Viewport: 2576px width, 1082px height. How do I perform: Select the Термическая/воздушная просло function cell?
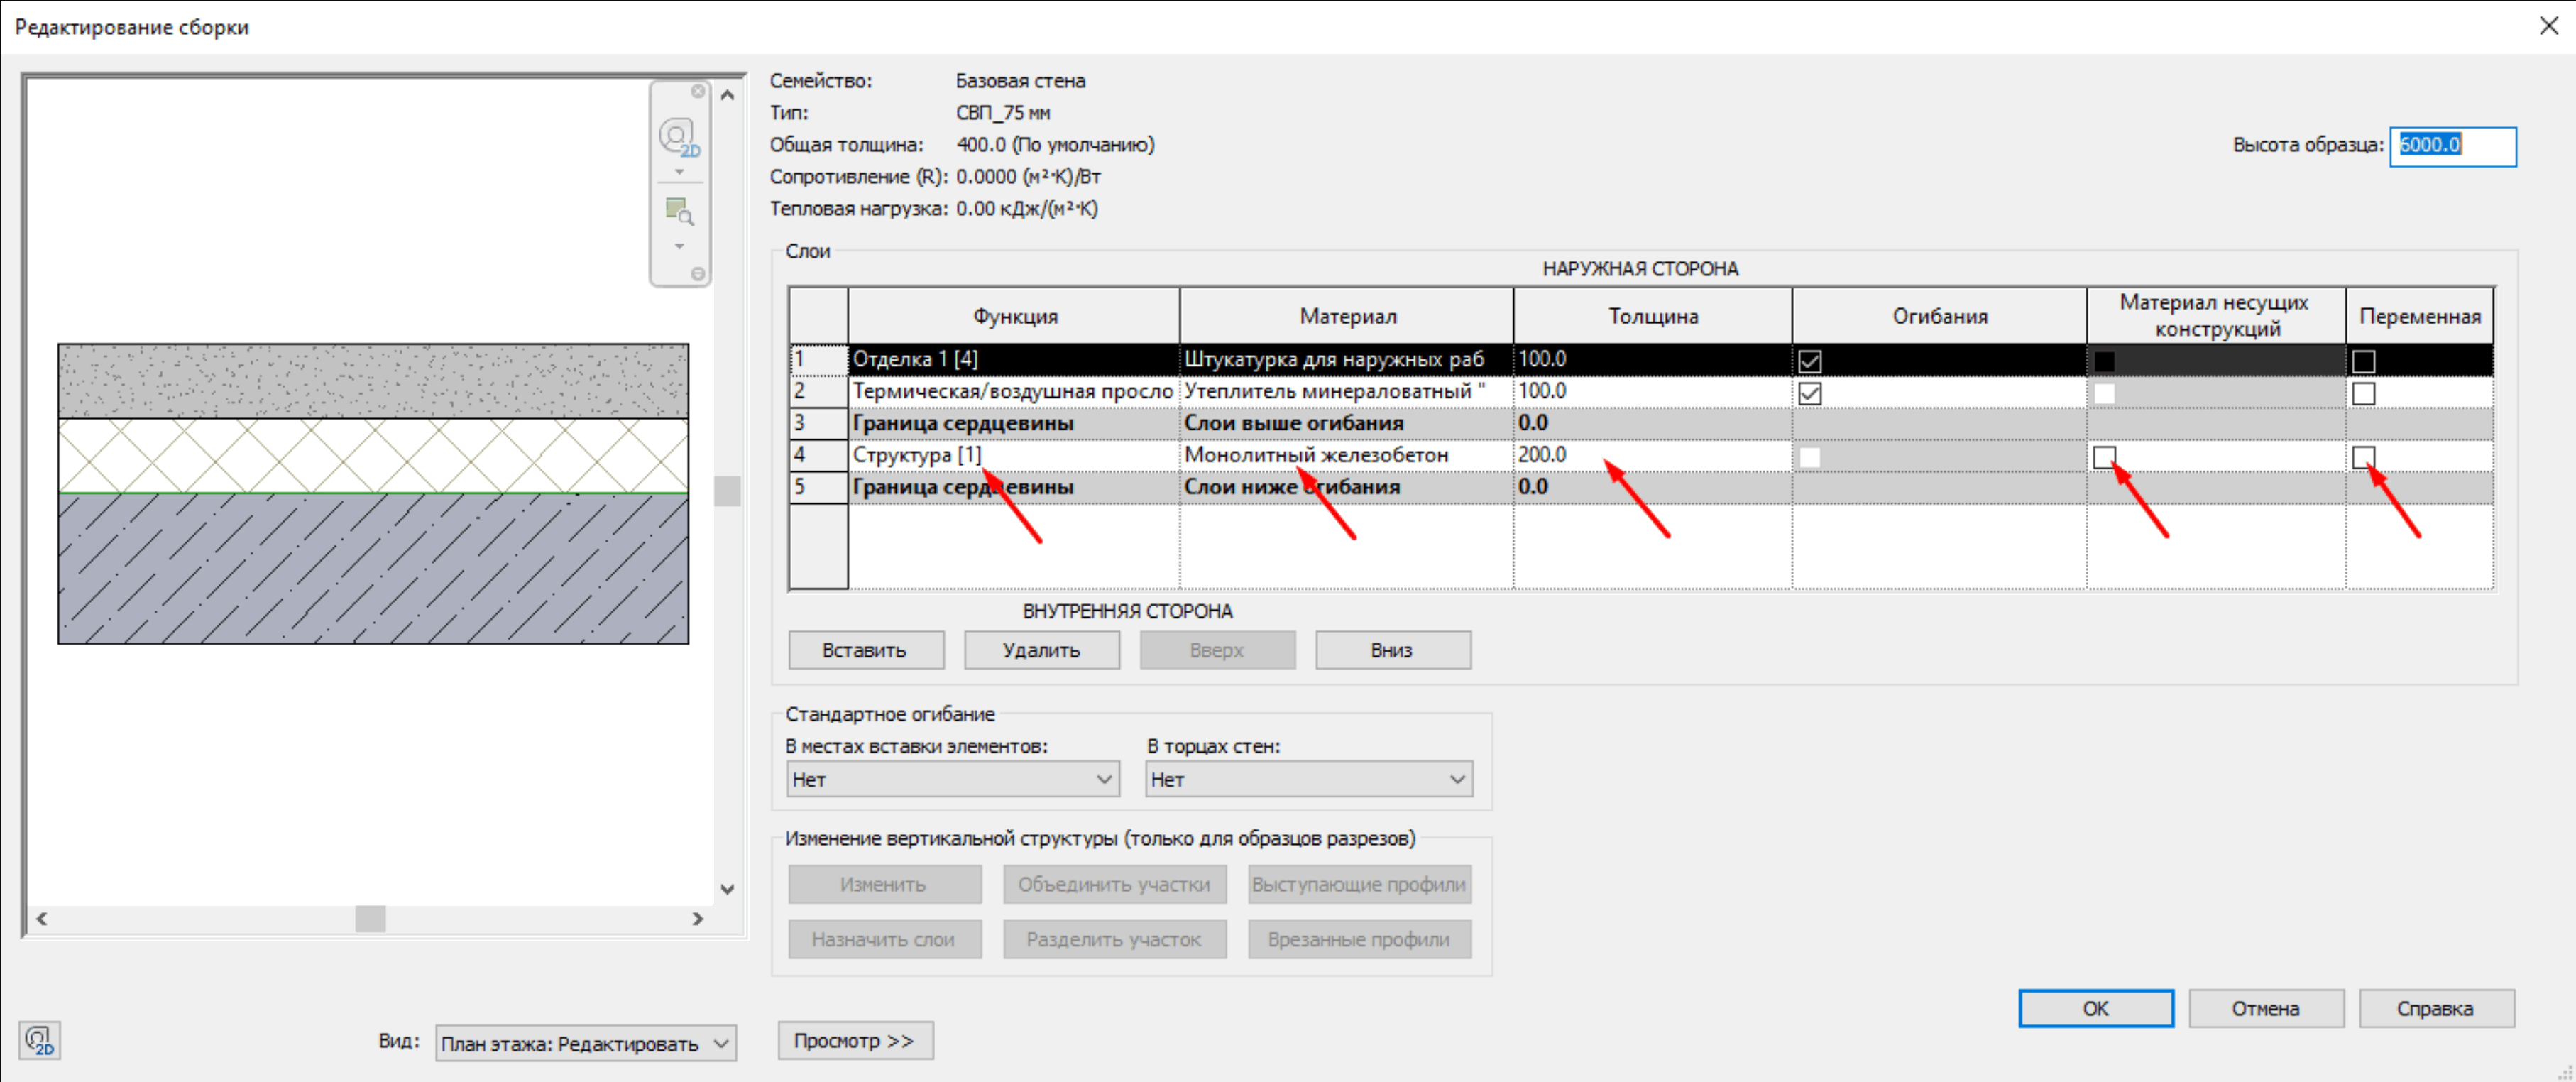click(1013, 392)
